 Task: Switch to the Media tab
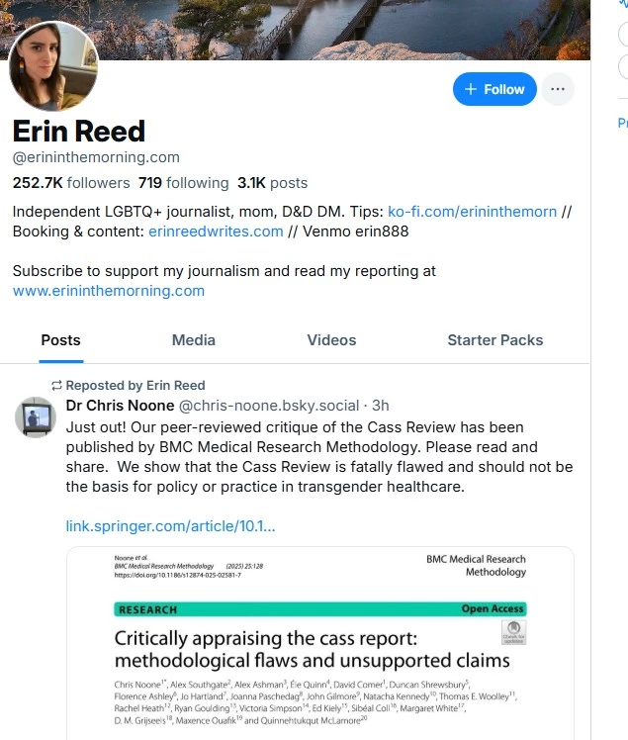pyautogui.click(x=194, y=340)
